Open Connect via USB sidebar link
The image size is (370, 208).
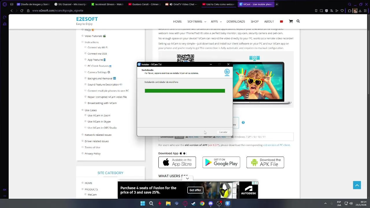(97, 53)
